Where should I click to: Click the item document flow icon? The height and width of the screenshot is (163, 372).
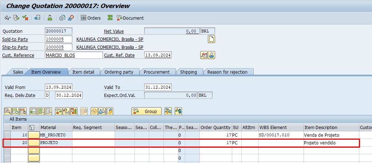tap(58, 111)
